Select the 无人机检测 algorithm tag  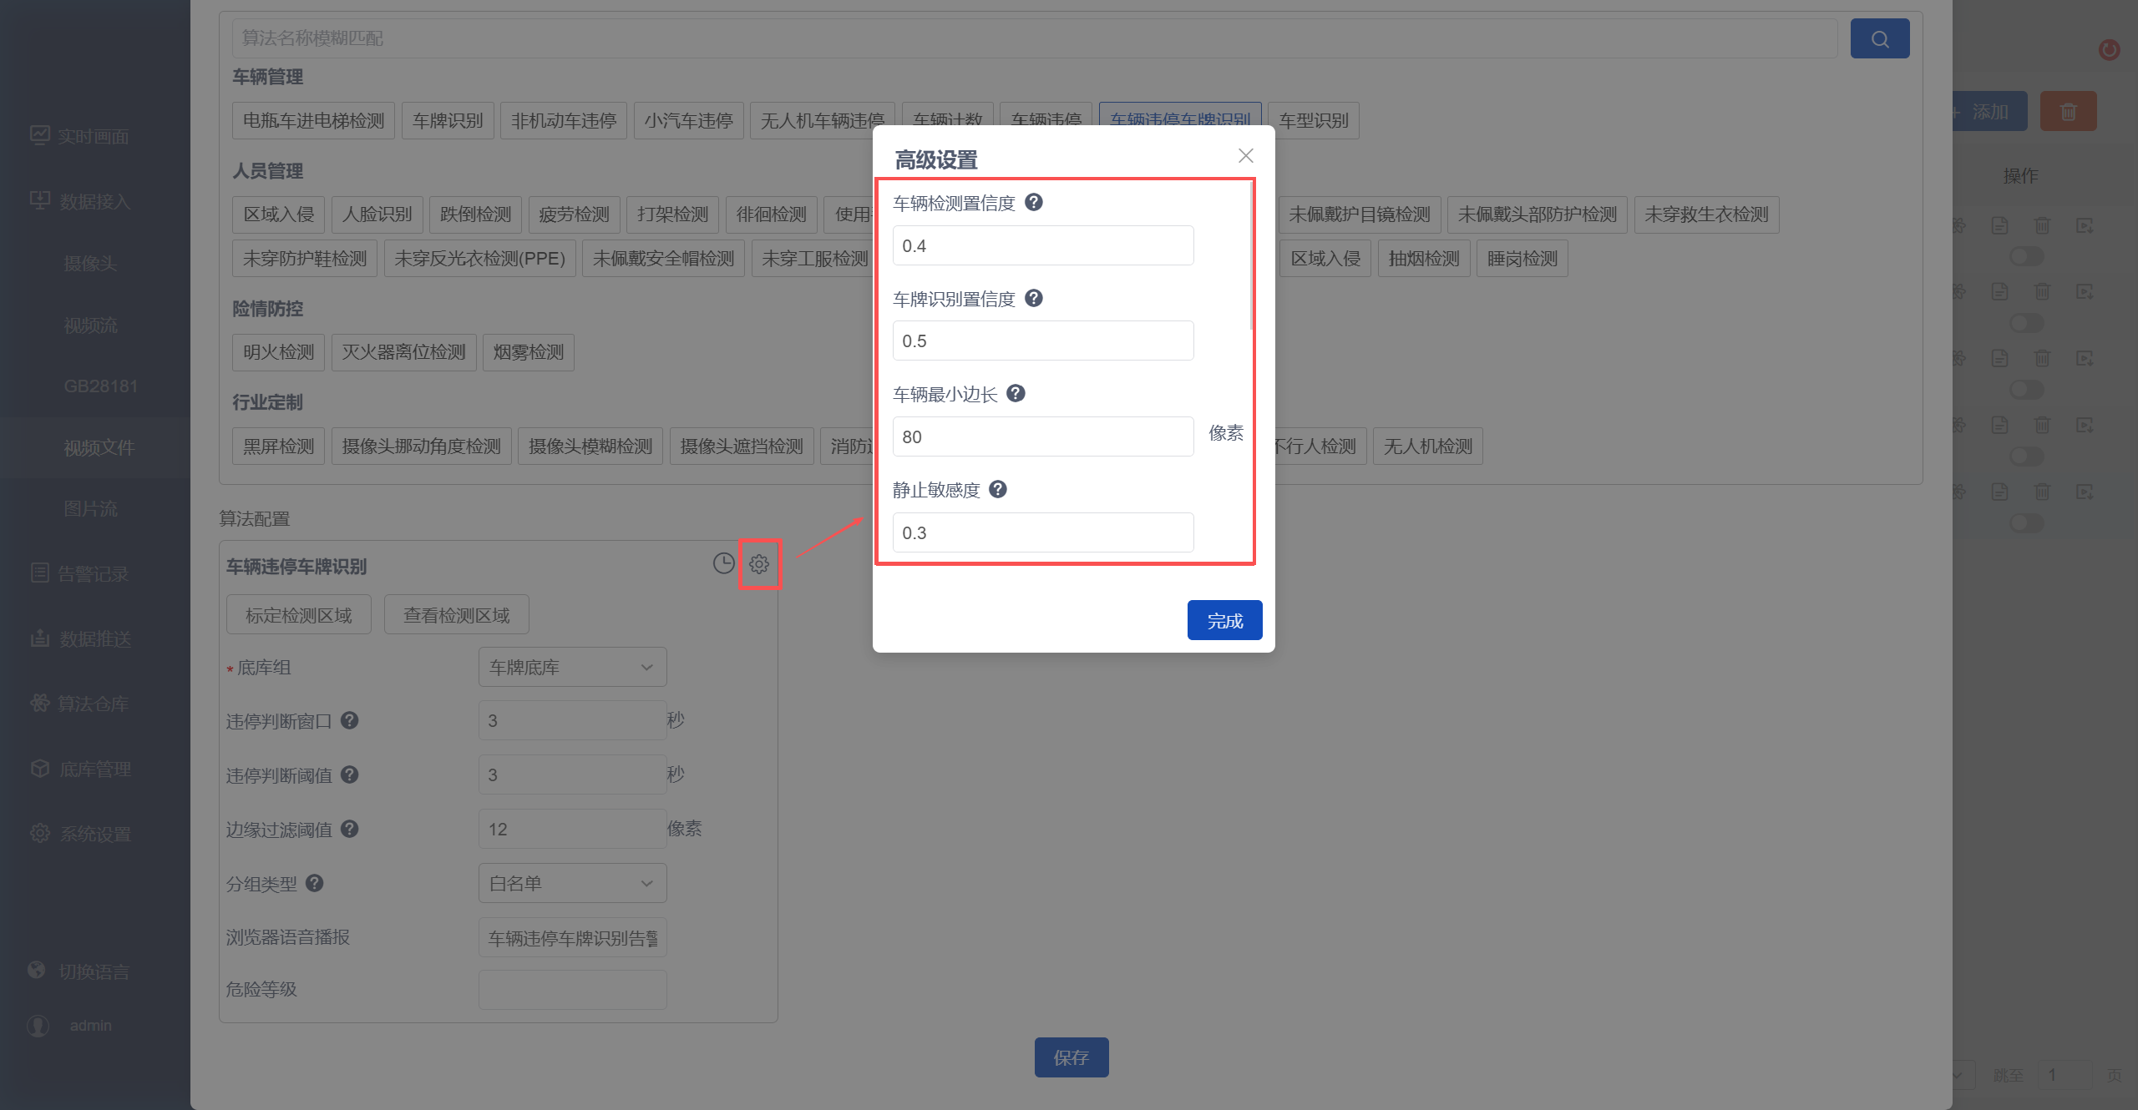pyautogui.click(x=1428, y=447)
